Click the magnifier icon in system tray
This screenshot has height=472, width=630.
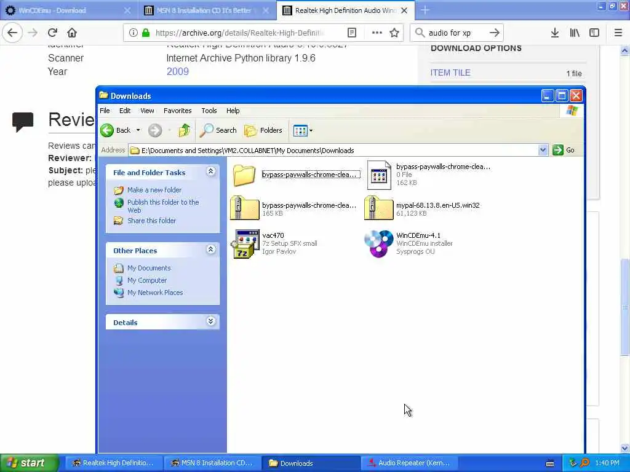click(x=584, y=463)
